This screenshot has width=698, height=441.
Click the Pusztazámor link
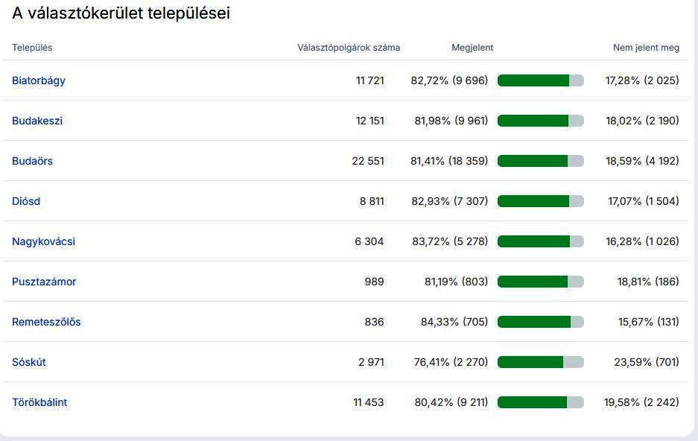point(44,282)
